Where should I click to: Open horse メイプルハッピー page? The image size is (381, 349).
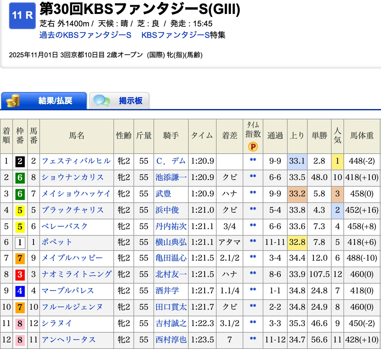point(72,258)
